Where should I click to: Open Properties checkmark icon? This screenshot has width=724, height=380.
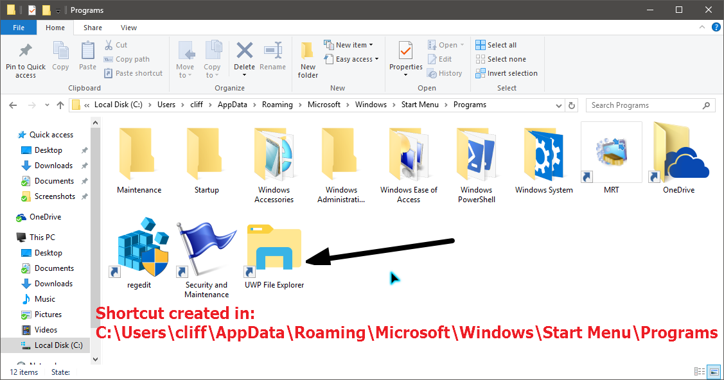tap(405, 51)
